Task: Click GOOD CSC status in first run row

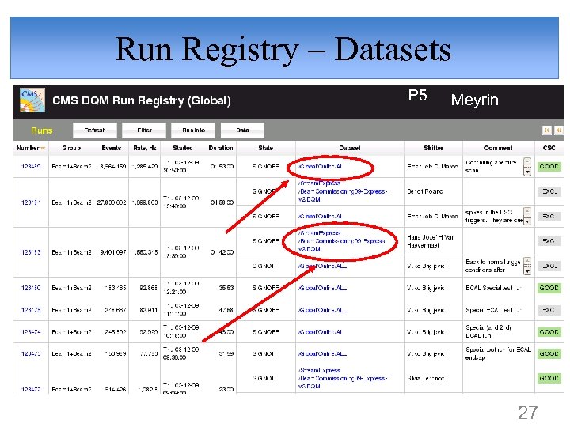Action: [x=549, y=167]
